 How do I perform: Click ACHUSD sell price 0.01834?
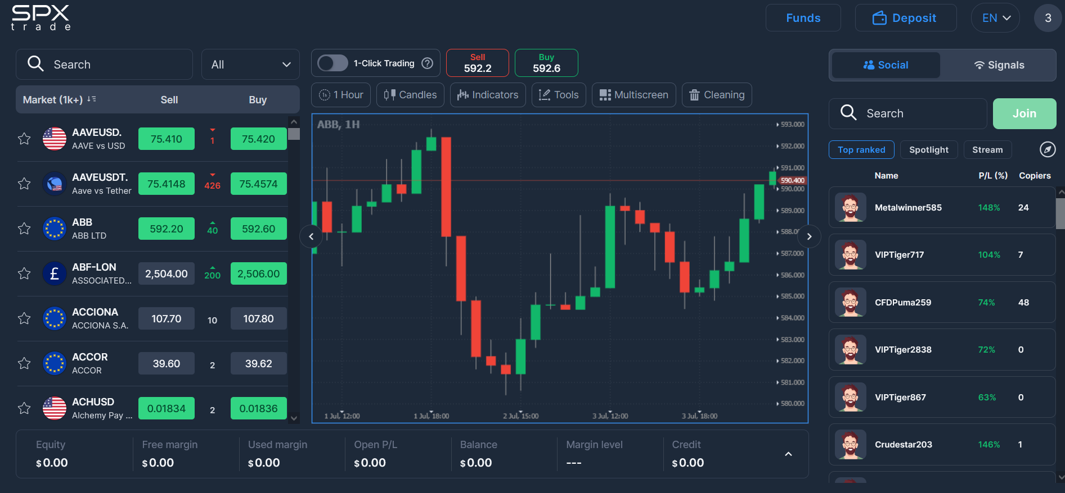[167, 408]
